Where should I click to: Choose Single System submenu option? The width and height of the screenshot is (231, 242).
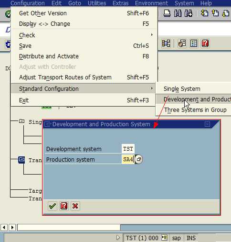point(193,89)
